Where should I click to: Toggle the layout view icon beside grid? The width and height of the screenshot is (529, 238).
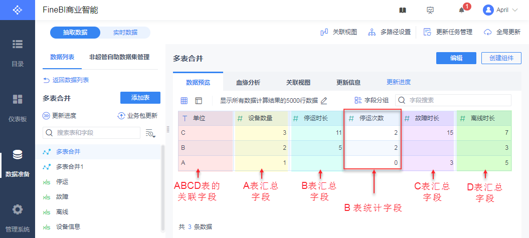199,101
